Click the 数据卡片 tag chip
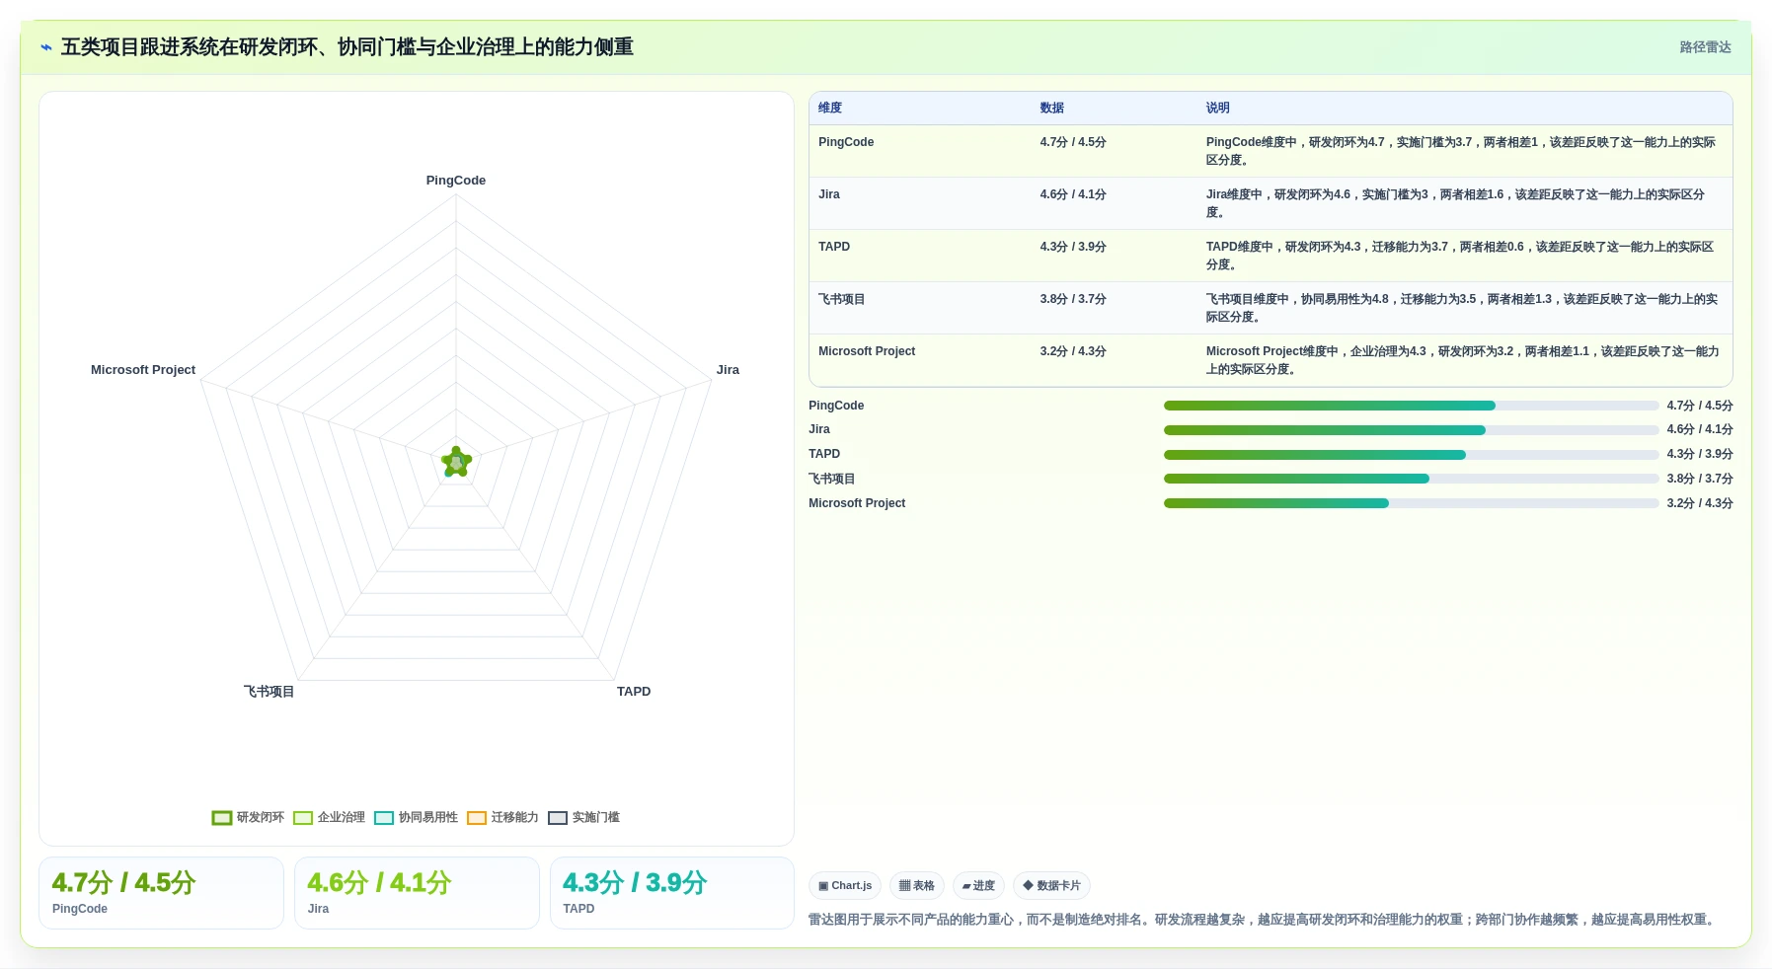 (1051, 886)
